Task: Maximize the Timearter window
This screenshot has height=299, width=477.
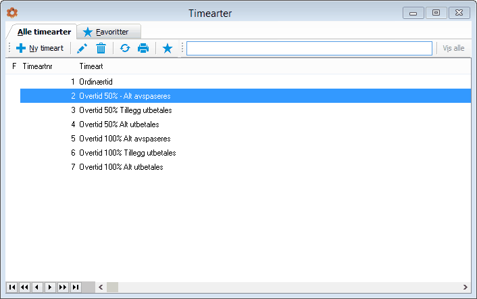Action: click(x=436, y=13)
